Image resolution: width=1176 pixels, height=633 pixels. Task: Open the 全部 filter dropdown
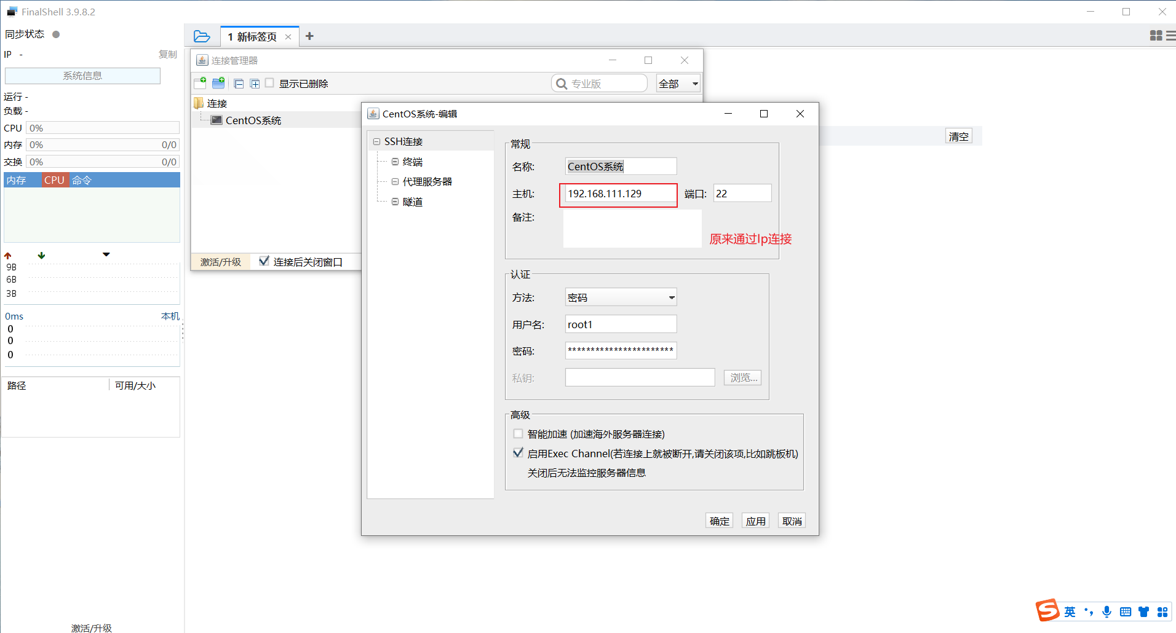[x=678, y=83]
